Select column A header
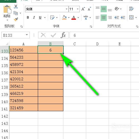Image resolution: width=139 pixels, height=139 pixels. click(24, 44)
